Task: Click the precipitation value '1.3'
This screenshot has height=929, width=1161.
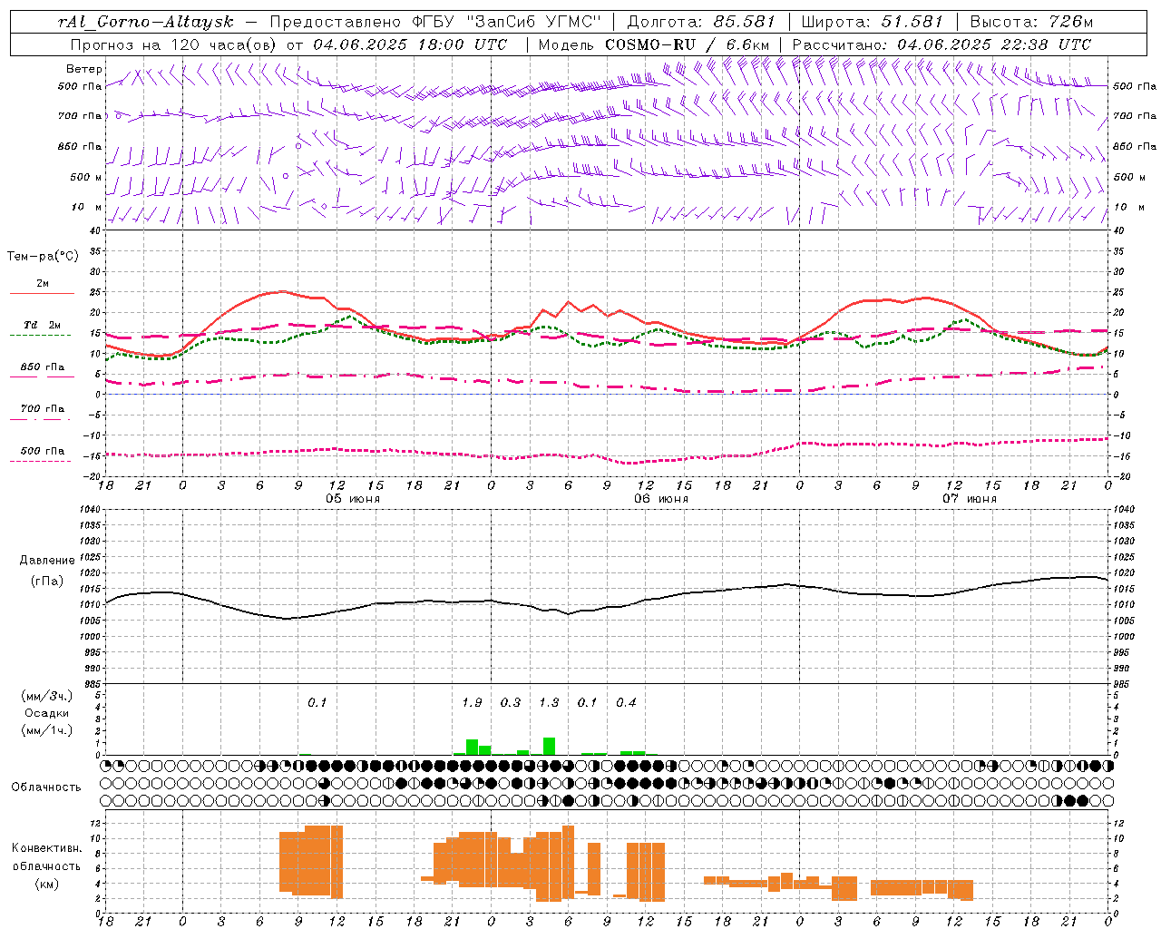Action: (x=549, y=702)
